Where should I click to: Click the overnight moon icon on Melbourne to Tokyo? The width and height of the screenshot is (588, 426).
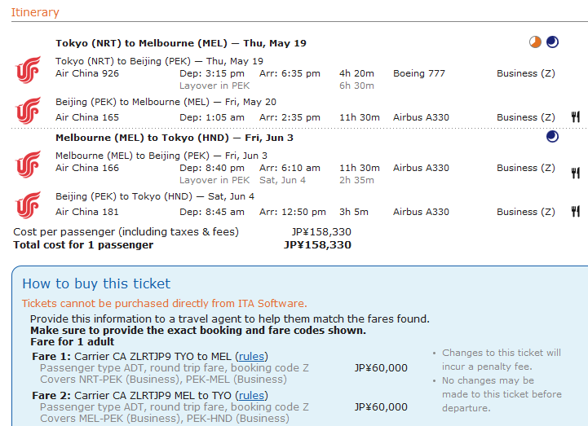coord(553,137)
